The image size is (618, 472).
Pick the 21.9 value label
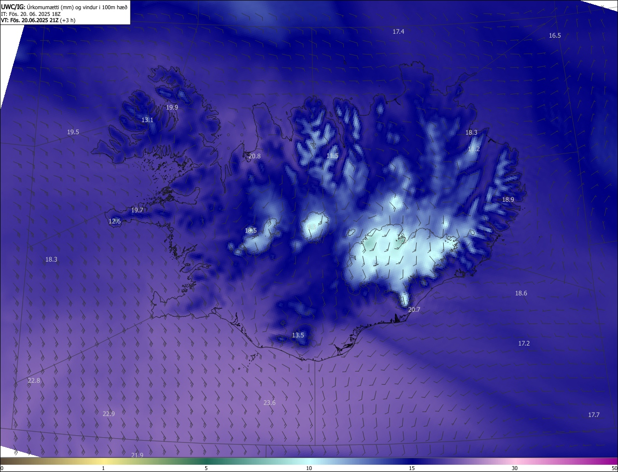pyautogui.click(x=137, y=455)
